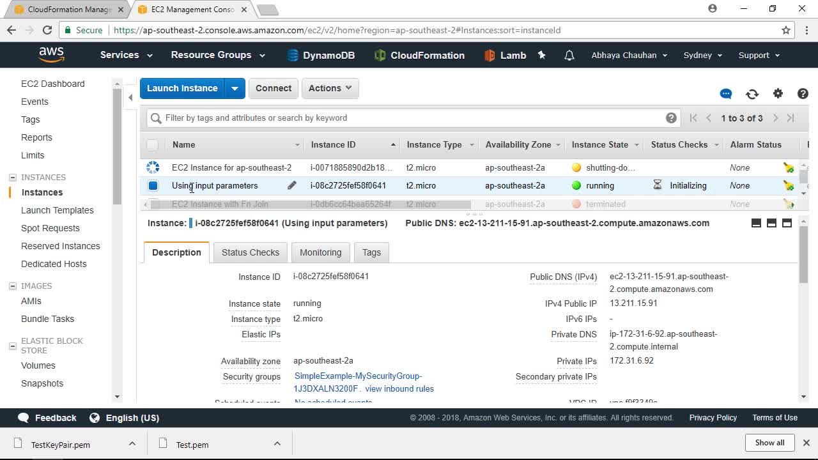Screen dimensions: 818x460
Task: Open the Lambda shortcut
Action: [505, 56]
